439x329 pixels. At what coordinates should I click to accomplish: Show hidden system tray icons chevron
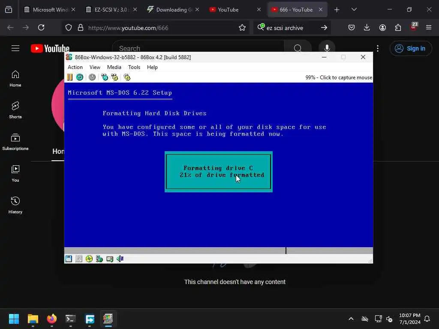click(x=351, y=319)
